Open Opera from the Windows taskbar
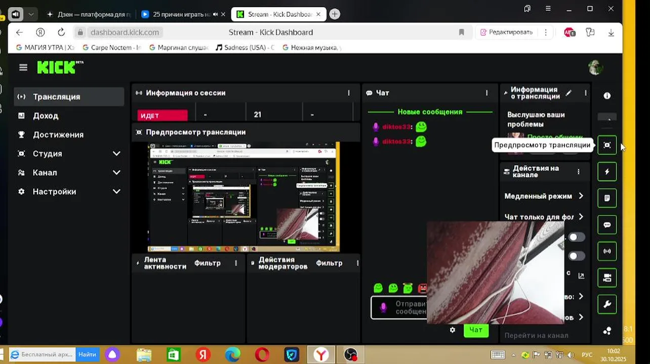 262,355
